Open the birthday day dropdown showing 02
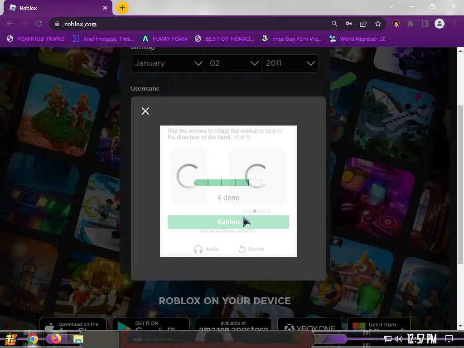 234,63
